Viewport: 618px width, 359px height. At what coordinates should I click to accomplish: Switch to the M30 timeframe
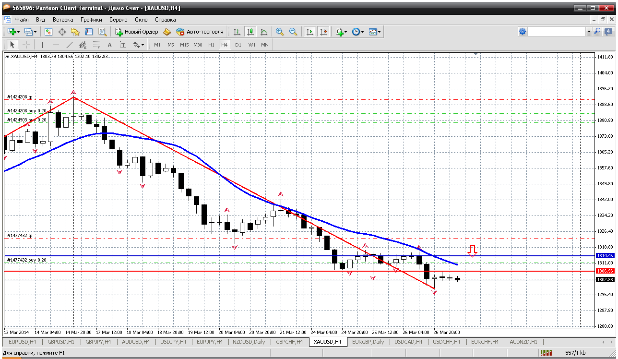pos(198,45)
